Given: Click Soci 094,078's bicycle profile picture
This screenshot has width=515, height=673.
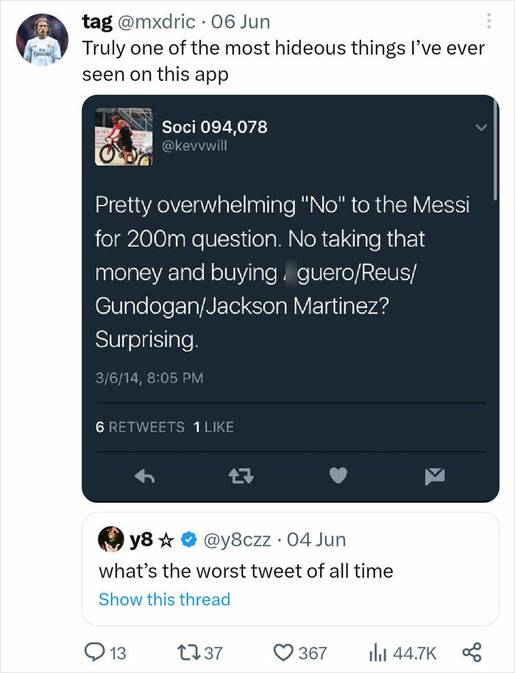Looking at the screenshot, I should pos(123,138).
